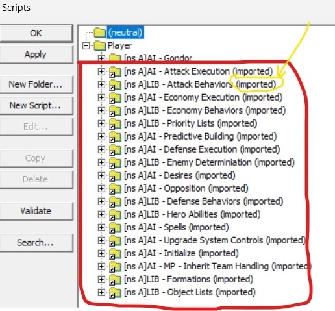Click Attack Execution imported folder icon
Viewport: 335px width, 311px height.
pyautogui.click(x=115, y=71)
